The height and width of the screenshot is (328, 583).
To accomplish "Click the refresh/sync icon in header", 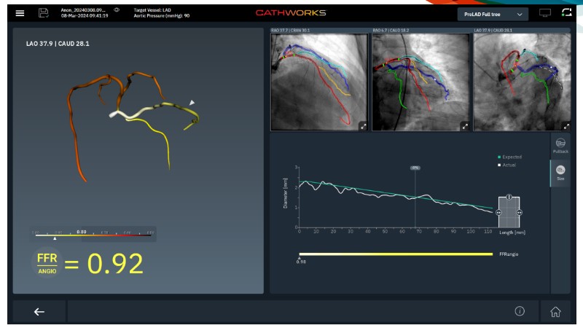I will tap(566, 13).
